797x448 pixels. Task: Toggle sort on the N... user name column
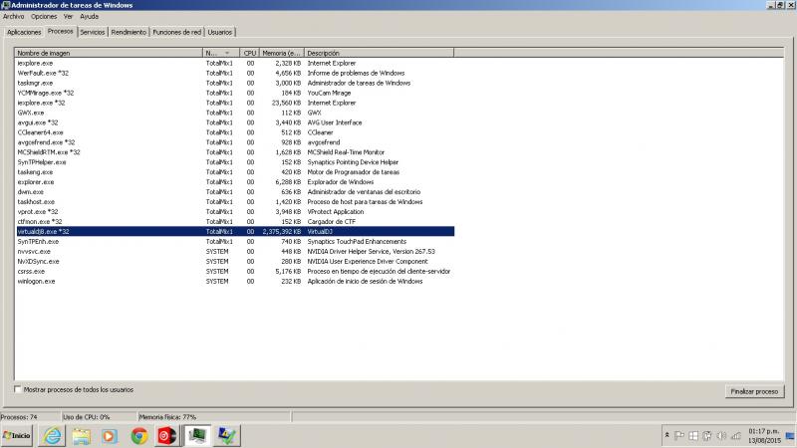click(x=221, y=53)
